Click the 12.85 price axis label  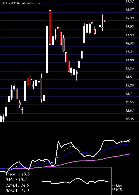tap(130, 102)
